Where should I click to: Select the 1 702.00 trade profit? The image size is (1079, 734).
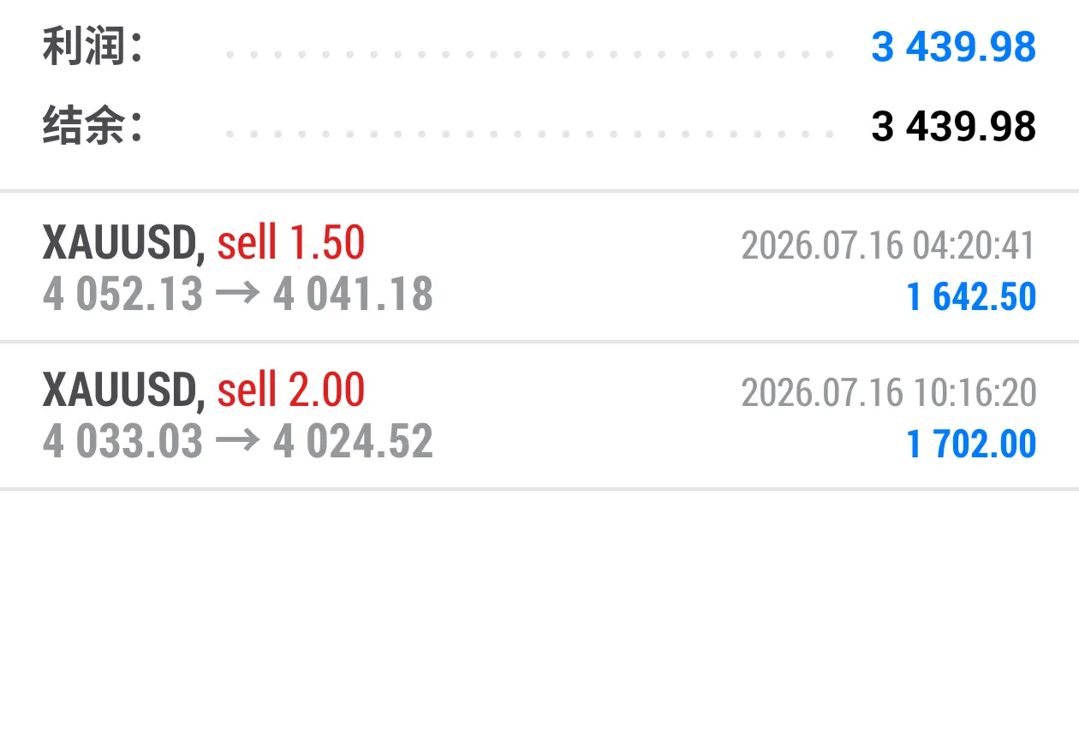[x=971, y=445]
